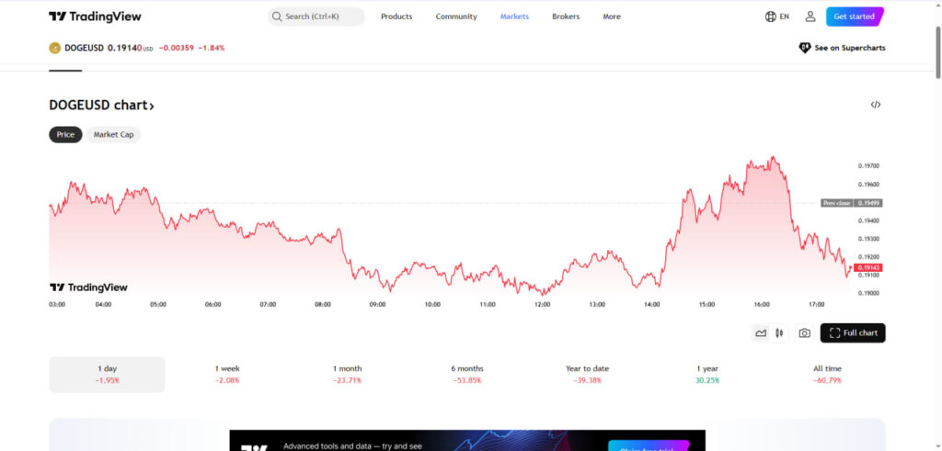Screen dimensions: 942x451
Task: Take a chart snapshot with camera icon
Action: pos(804,333)
